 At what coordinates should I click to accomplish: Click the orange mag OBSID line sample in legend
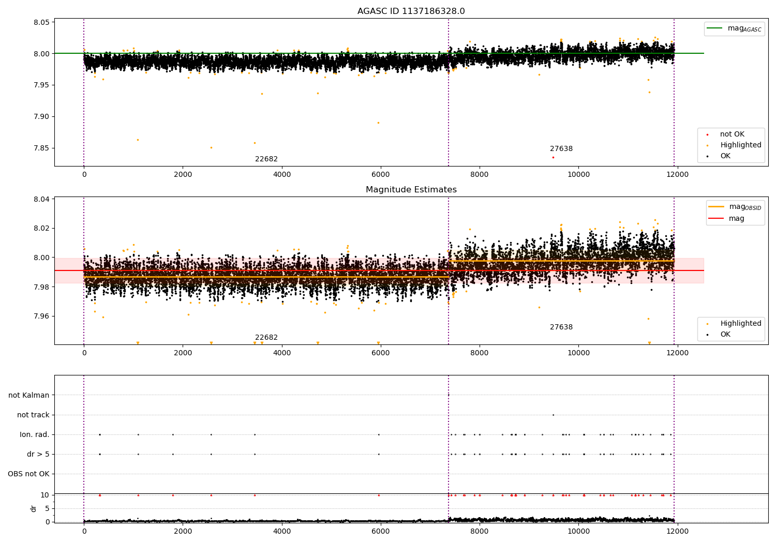[x=716, y=207]
